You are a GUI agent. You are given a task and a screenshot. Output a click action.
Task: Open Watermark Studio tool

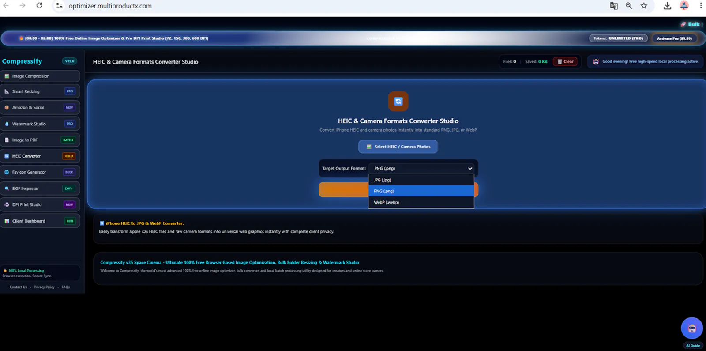pos(40,124)
